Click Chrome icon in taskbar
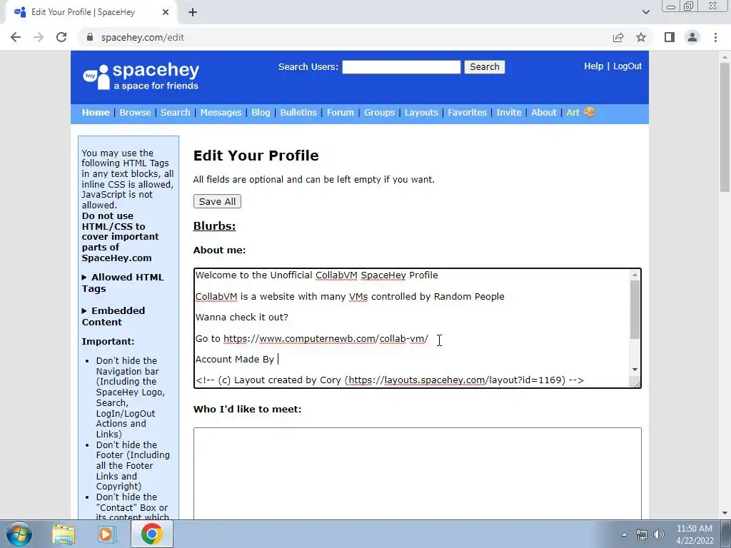The image size is (731, 548). pyautogui.click(x=151, y=534)
